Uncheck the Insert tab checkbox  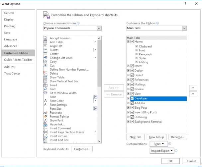click(x=132, y=66)
